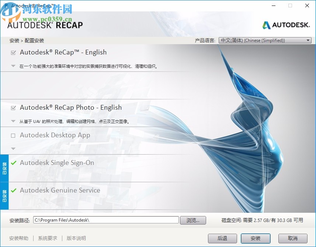This screenshot has width=316, height=247.
Task: Open the 版本说明 link
Action: [x=76, y=238]
